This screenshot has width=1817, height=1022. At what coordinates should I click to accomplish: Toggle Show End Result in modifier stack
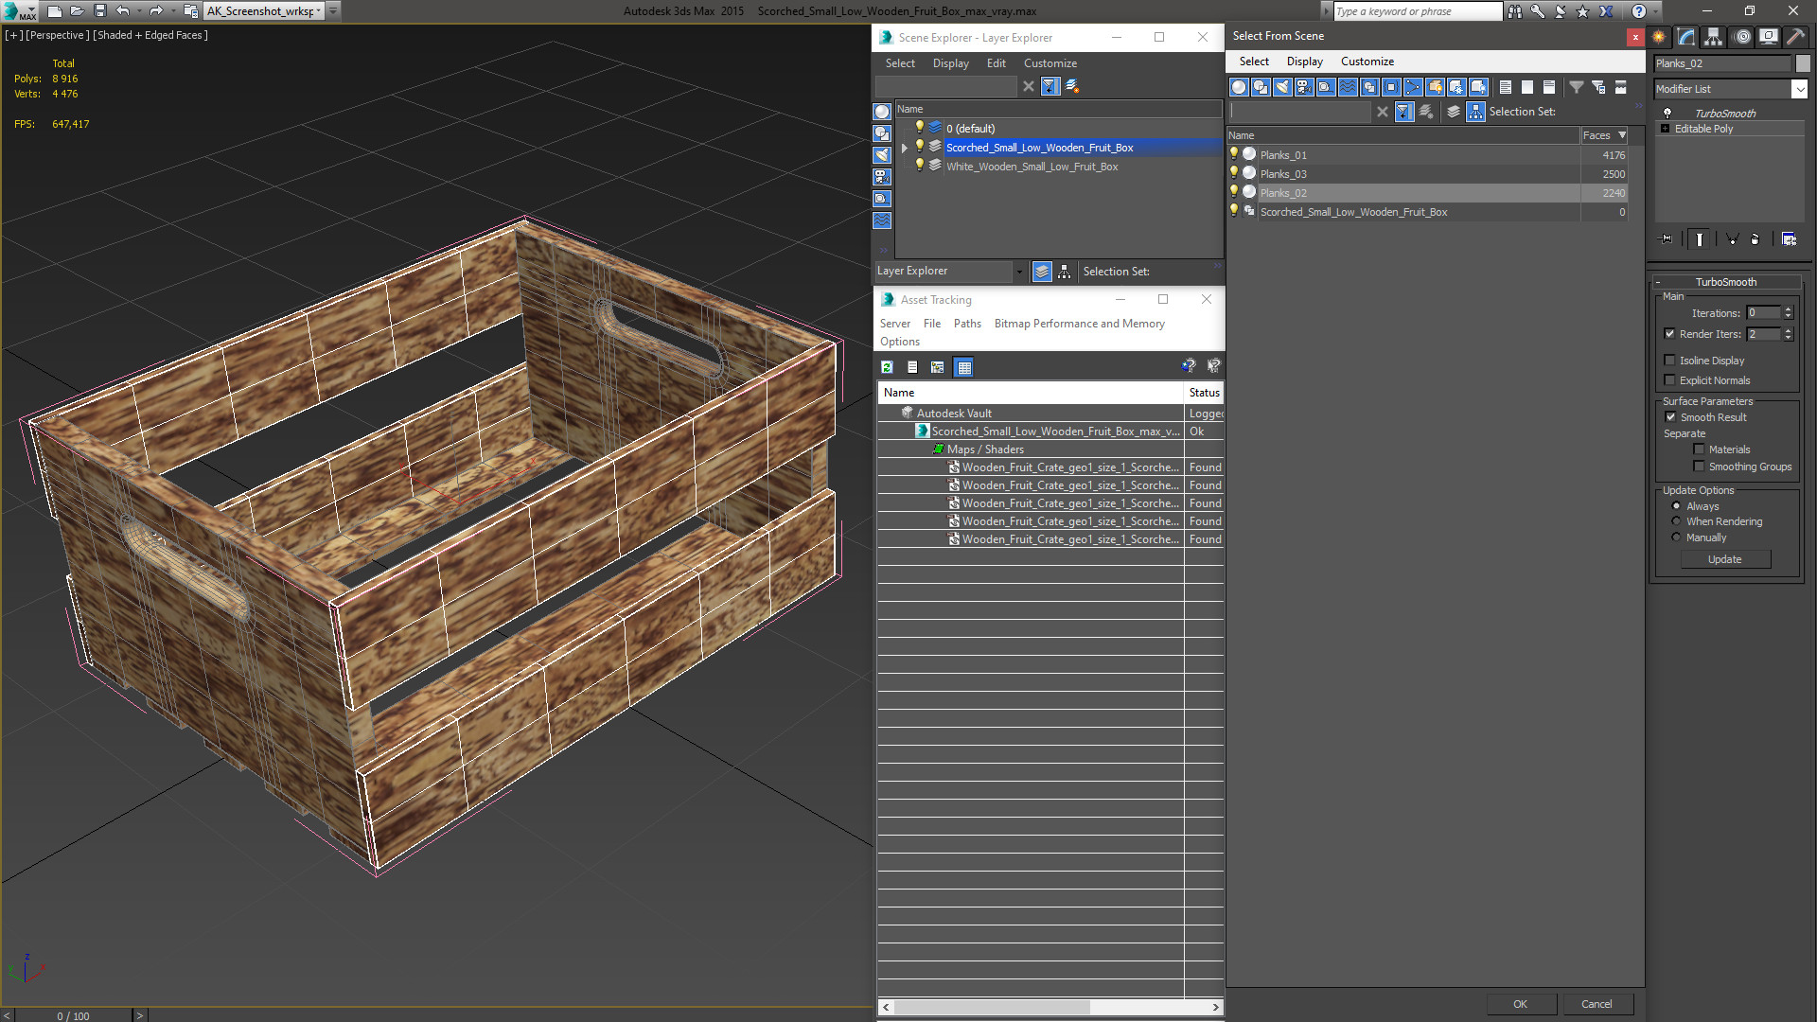pyautogui.click(x=1700, y=239)
